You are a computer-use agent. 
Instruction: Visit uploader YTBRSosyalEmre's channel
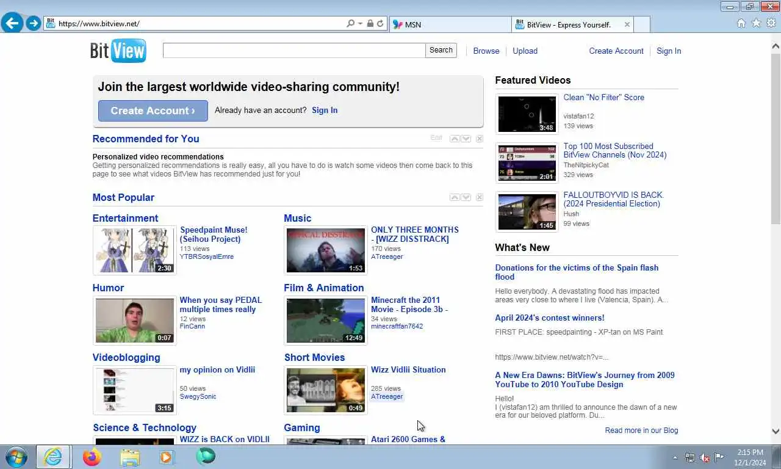pyautogui.click(x=207, y=256)
